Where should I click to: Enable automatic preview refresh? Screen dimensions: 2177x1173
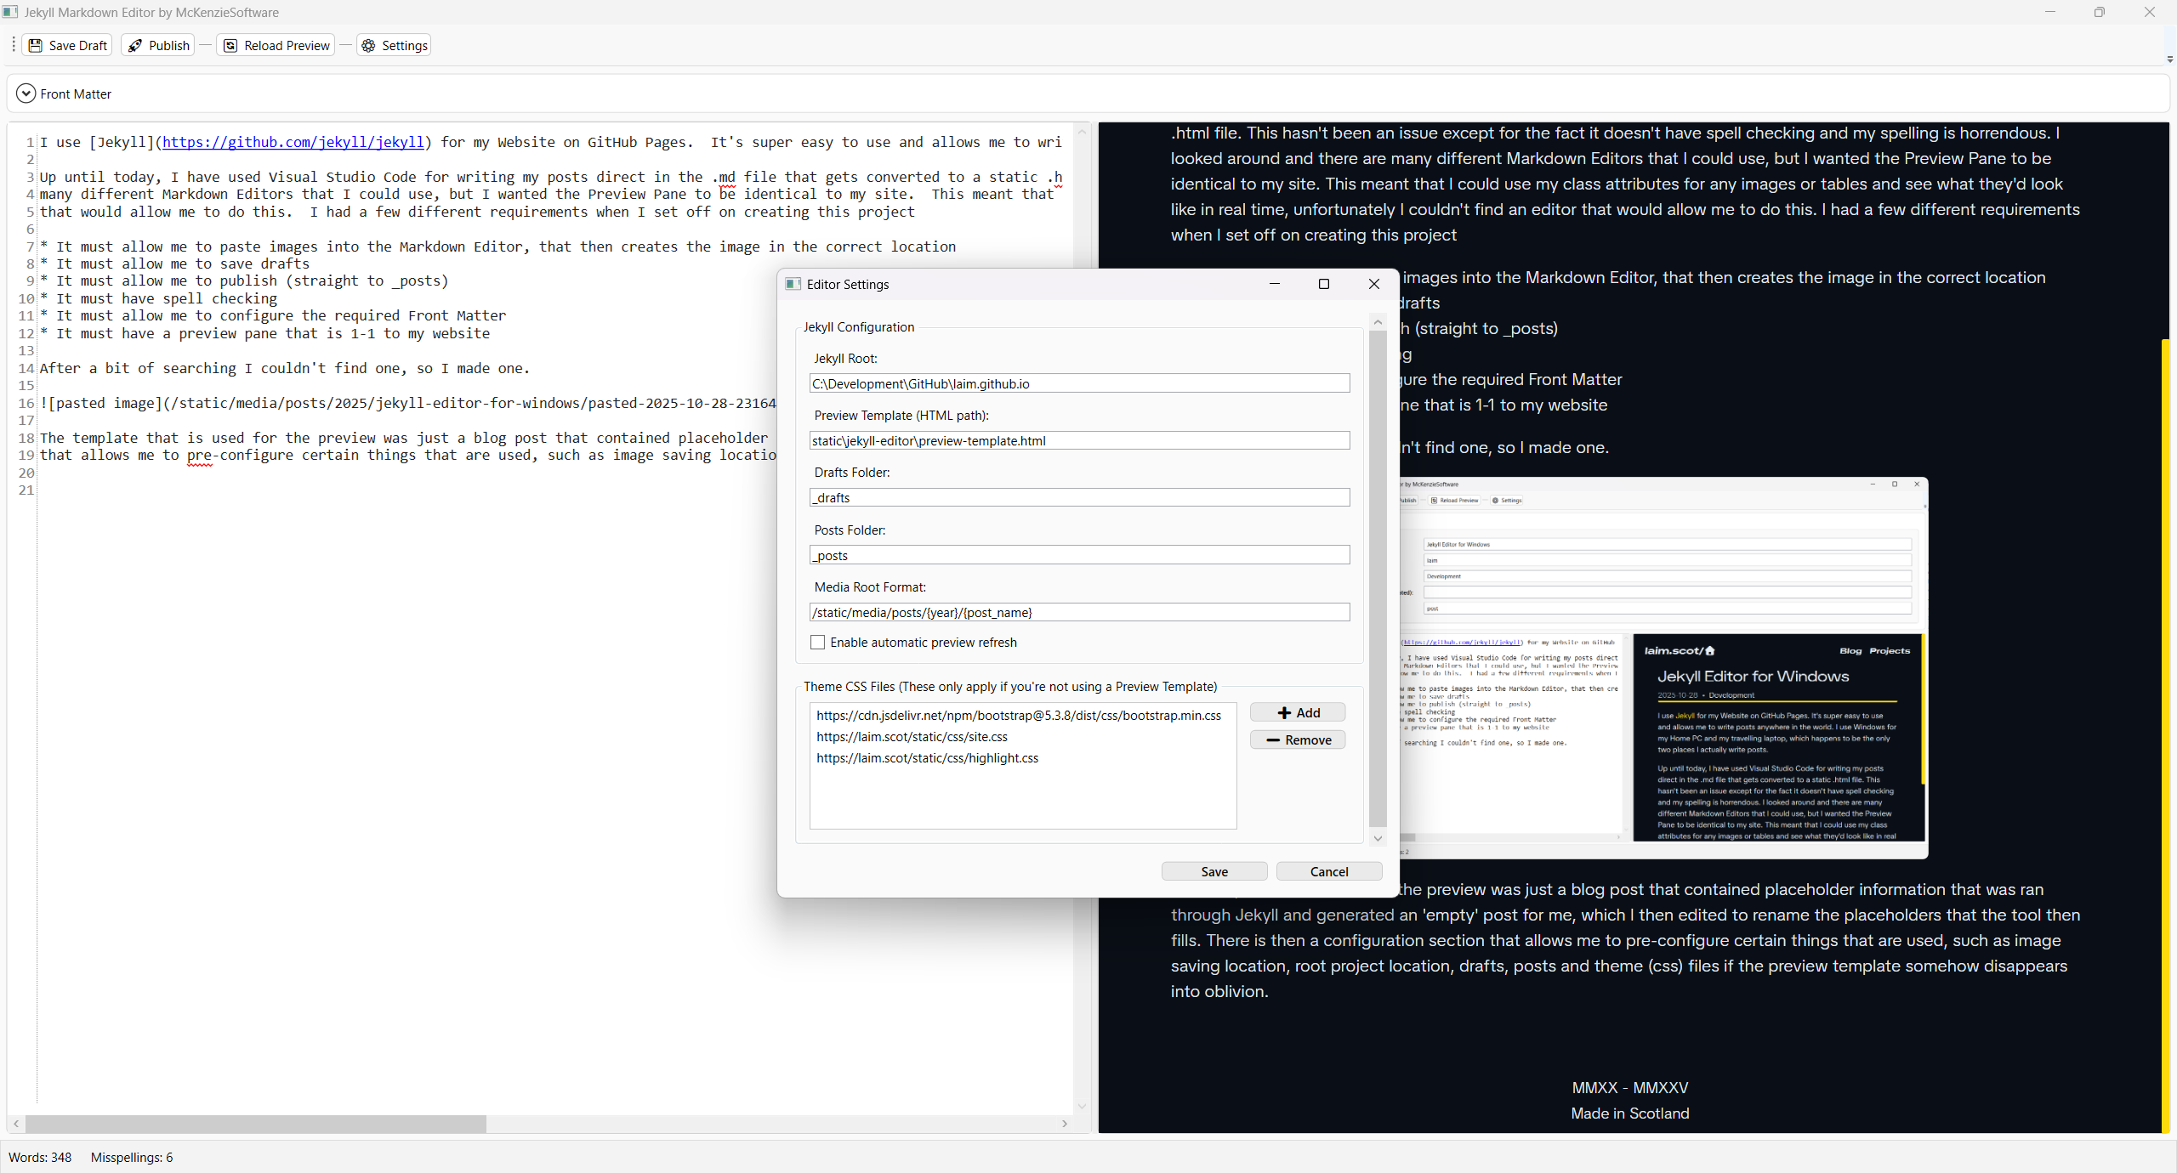(x=816, y=643)
